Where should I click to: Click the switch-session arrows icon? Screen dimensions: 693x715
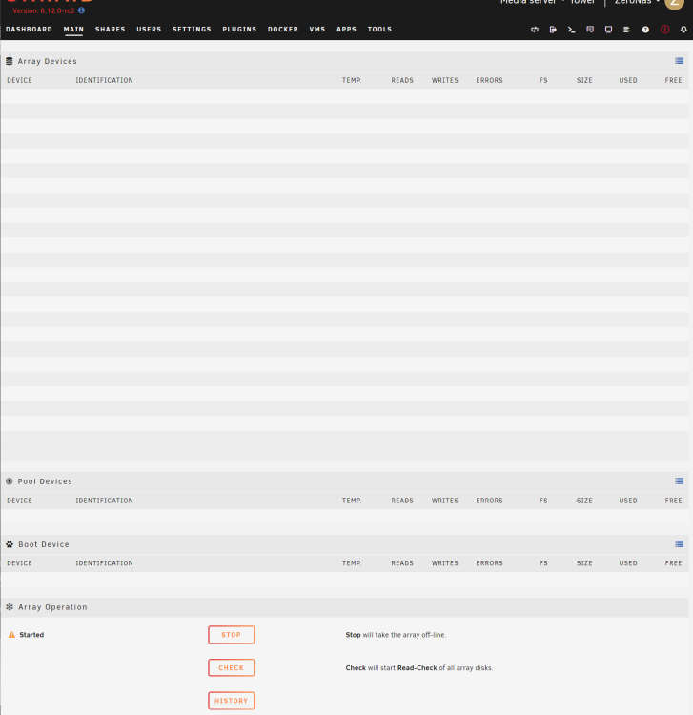535,30
